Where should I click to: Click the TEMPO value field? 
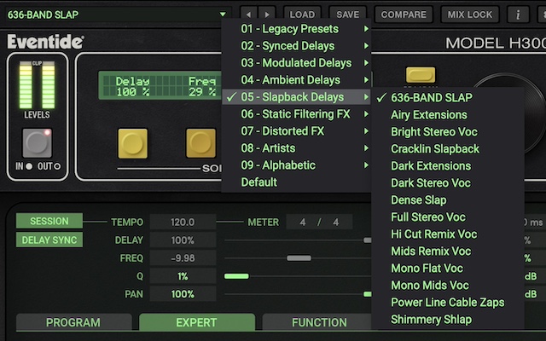click(182, 223)
